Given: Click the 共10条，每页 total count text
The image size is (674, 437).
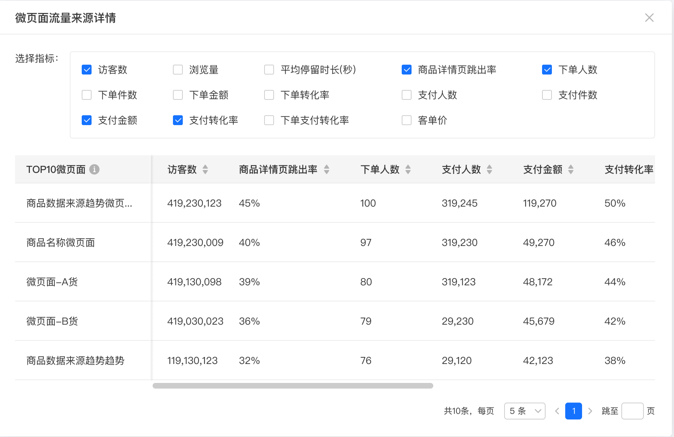Looking at the screenshot, I should pos(469,411).
